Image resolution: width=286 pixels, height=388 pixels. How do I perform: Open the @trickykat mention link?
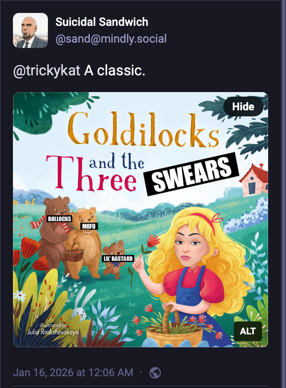tap(47, 70)
